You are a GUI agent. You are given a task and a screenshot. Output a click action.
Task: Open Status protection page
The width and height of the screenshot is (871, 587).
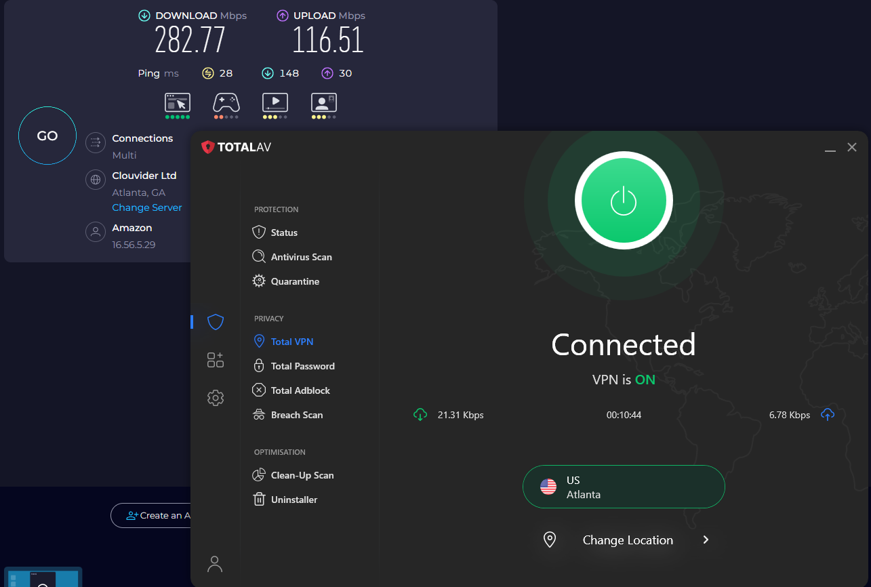(x=275, y=232)
